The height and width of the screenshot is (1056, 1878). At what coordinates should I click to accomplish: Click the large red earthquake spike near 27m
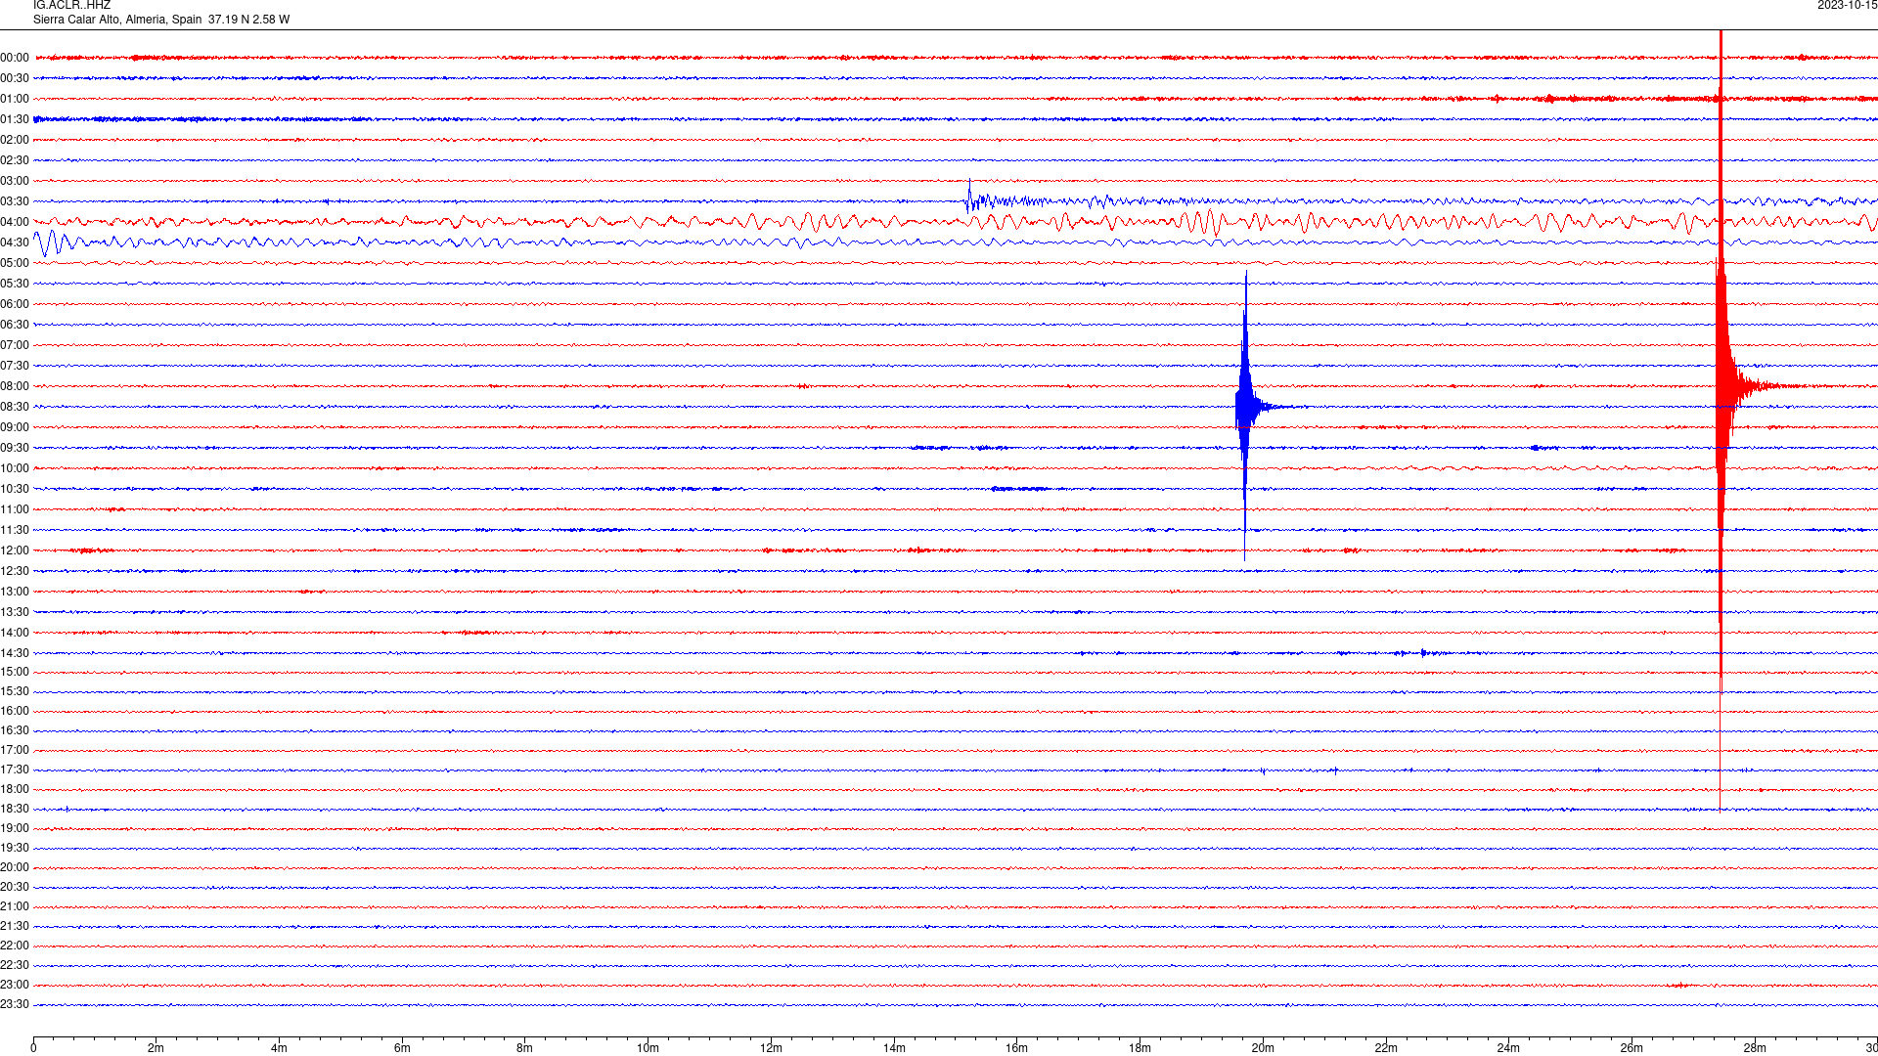tap(1721, 386)
